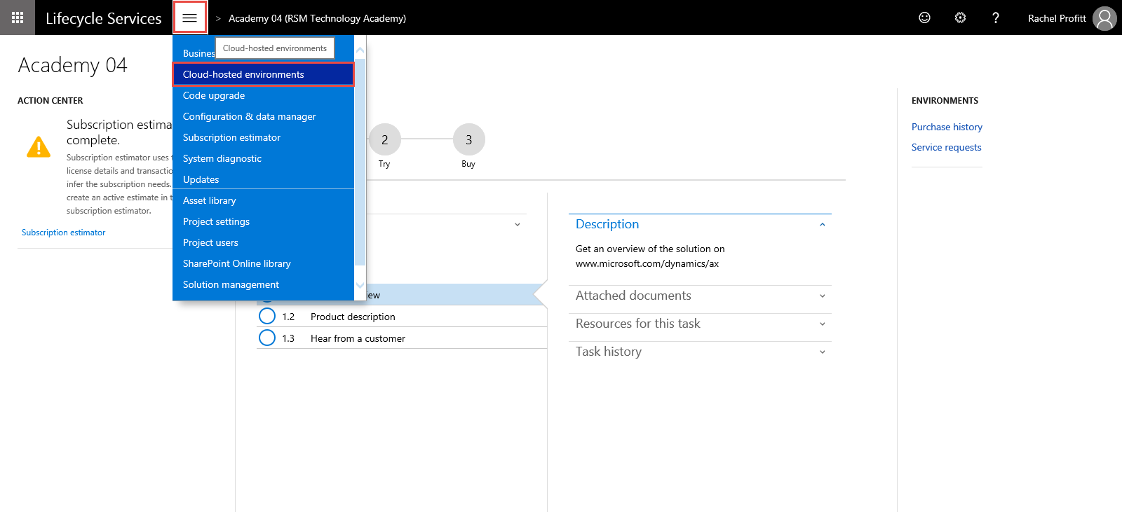Viewport: 1122px width, 512px height.
Task: Mark Hear from a customer circle complete
Action: tap(267, 338)
